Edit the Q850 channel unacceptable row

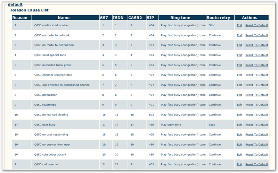[x=239, y=75]
